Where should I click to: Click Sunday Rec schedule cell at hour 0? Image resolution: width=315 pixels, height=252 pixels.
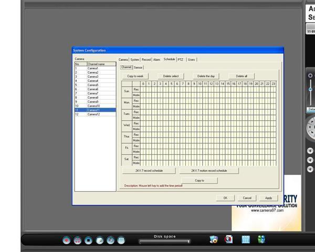pos(143,89)
